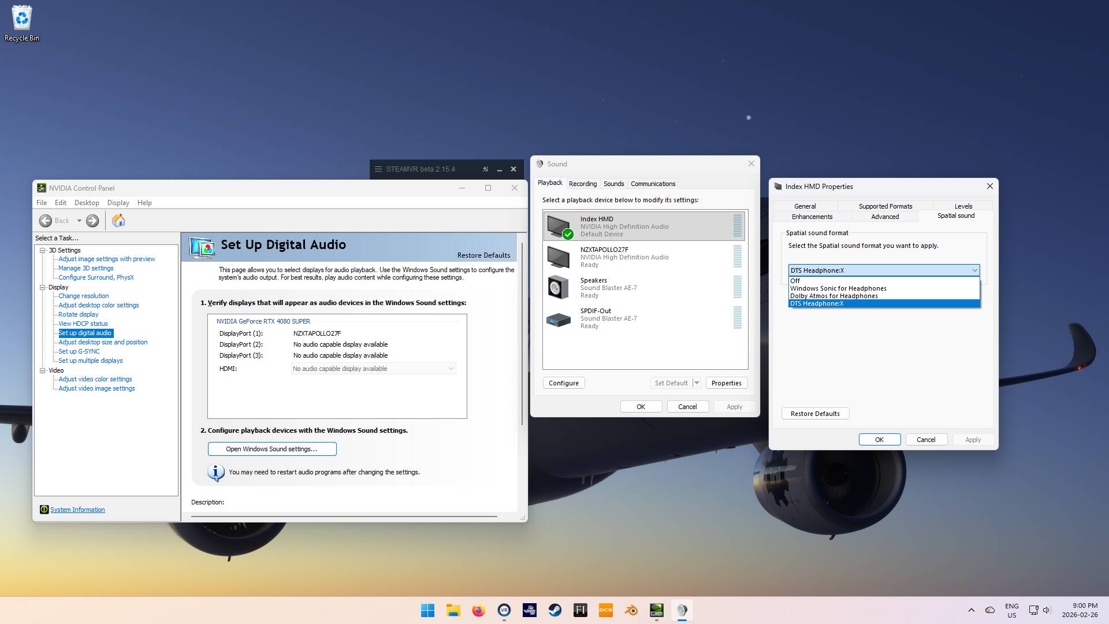Collapse the Video tree node
1109x624 pixels.
tap(43, 370)
